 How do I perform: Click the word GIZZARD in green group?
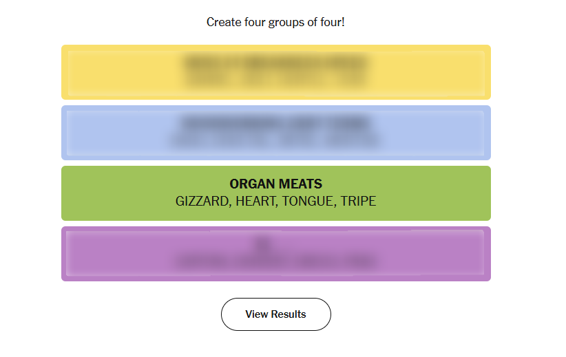click(x=203, y=202)
